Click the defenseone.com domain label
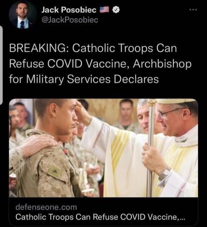207x227 pixels. click(46, 207)
